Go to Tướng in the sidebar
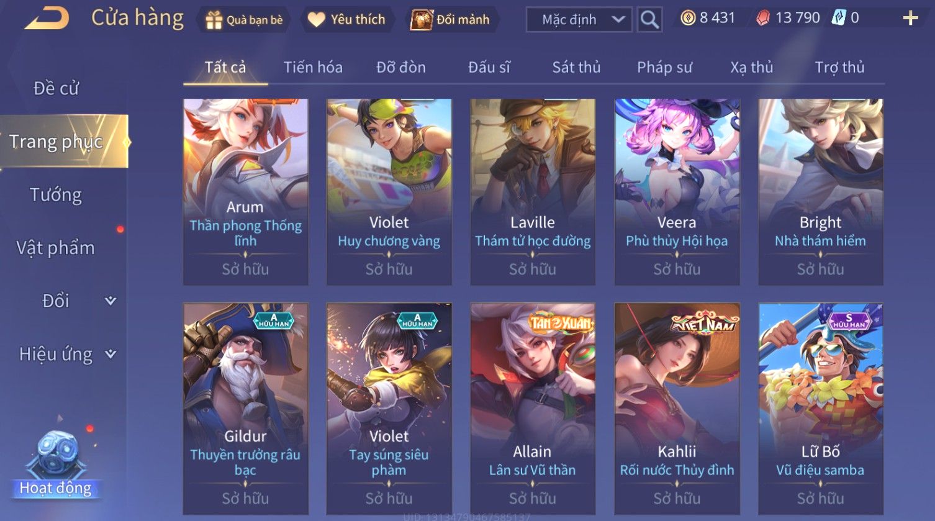 click(56, 195)
